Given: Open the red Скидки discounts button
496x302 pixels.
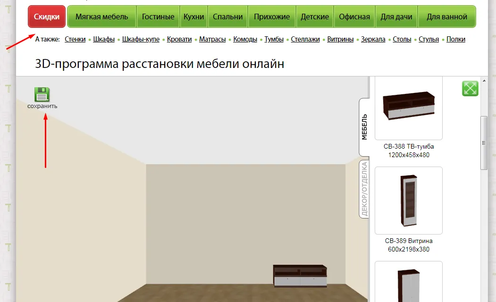Looking at the screenshot, I should pyautogui.click(x=47, y=17).
